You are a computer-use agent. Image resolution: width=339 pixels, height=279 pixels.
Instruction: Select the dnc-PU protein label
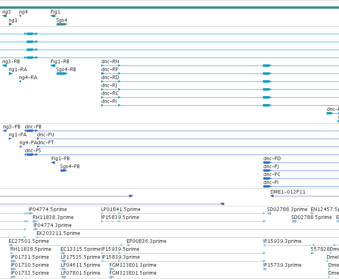(46, 135)
